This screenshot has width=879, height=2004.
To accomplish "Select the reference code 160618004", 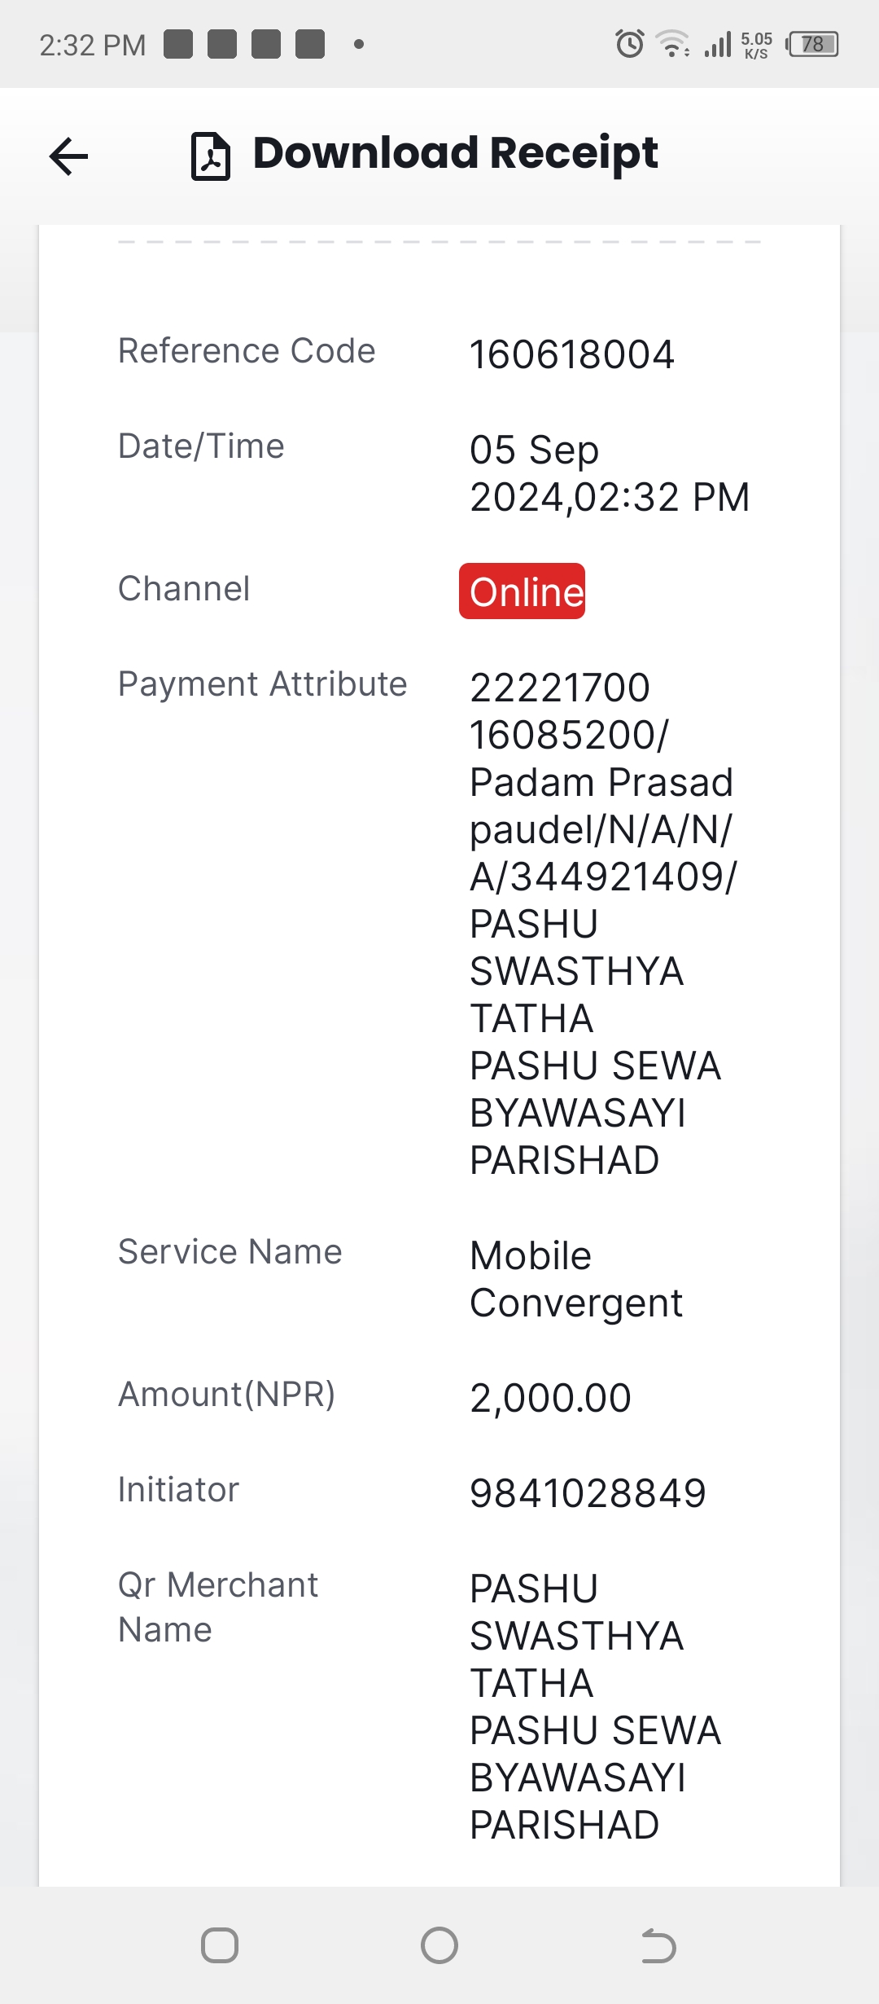I will (571, 354).
